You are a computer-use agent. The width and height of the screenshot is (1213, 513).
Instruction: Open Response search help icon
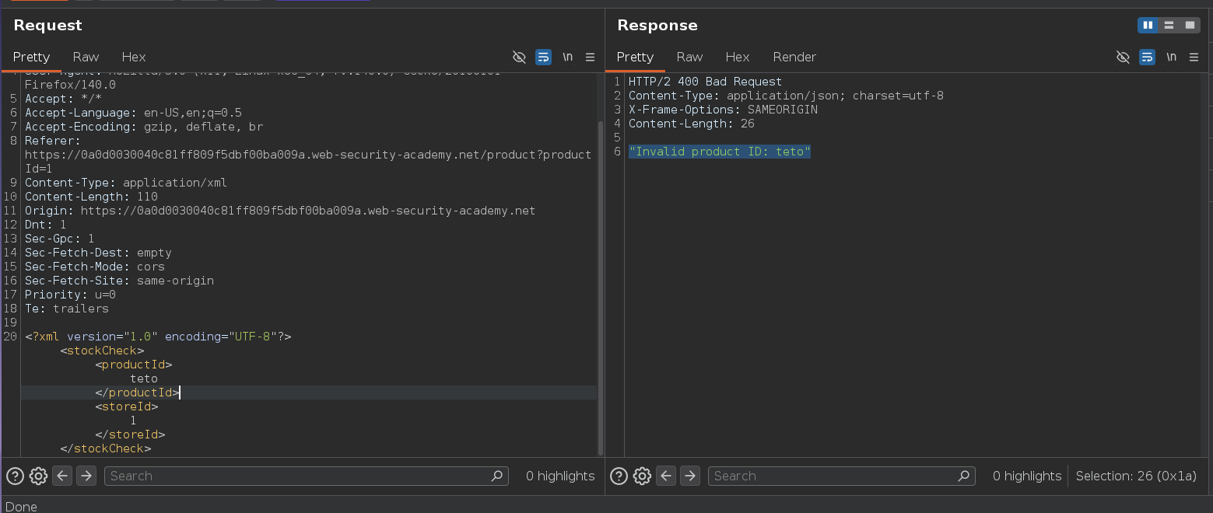(619, 476)
